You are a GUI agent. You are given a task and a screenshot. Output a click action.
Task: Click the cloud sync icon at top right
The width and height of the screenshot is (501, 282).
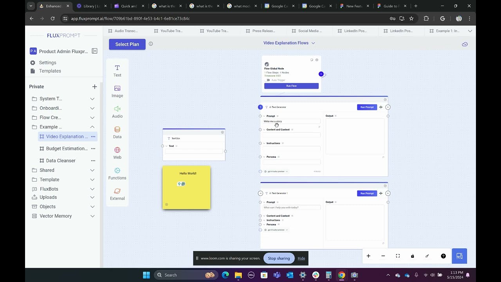(x=465, y=44)
